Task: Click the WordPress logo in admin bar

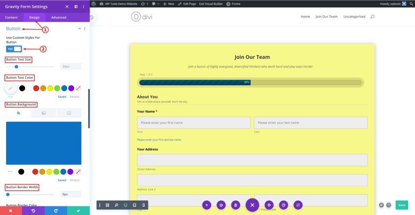Action: click(x=94, y=4)
